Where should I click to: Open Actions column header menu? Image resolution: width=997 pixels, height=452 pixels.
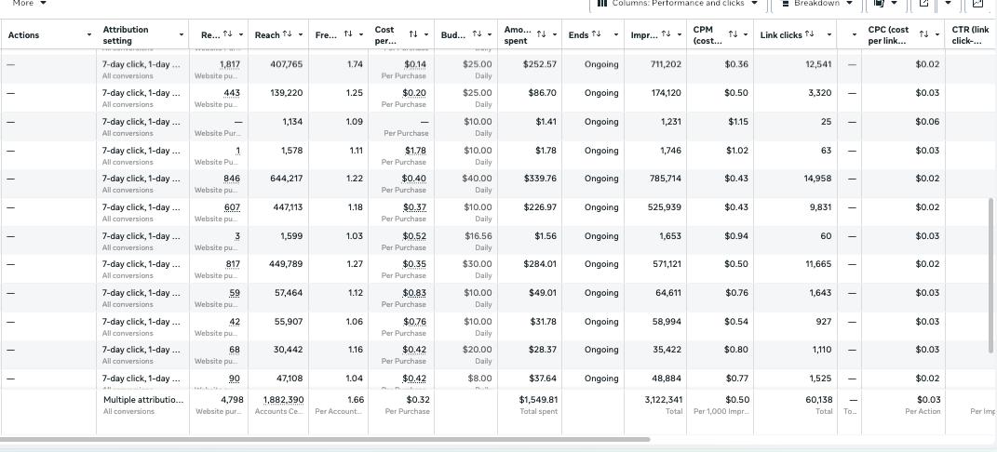coord(89,35)
